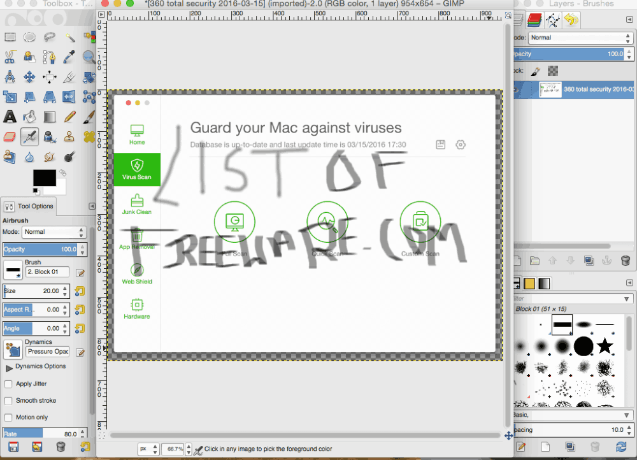Refresh brushes list button
The height and width of the screenshot is (460, 637).
coord(621,447)
